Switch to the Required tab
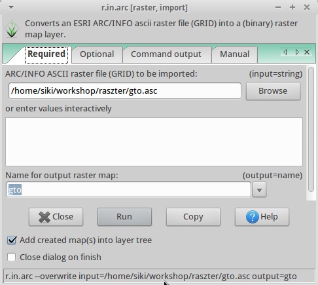 pyautogui.click(x=46, y=54)
